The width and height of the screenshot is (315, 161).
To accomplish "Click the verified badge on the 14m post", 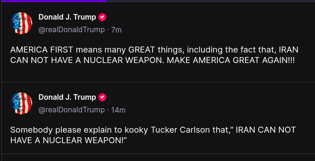I will [102, 97].
